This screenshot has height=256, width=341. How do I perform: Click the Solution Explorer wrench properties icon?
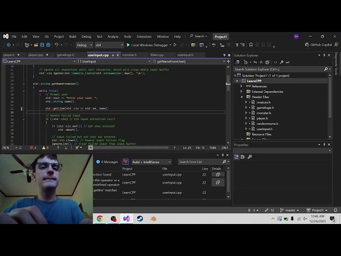tap(282, 62)
